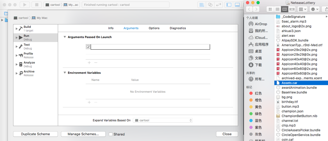Click Duplicate Scheme button
The image size is (328, 141).
35,134
